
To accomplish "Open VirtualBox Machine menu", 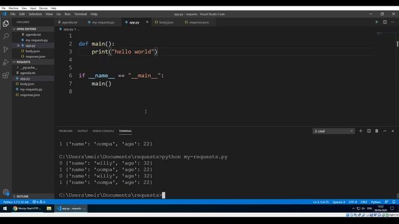I will pyautogui.click(x=13, y=8).
